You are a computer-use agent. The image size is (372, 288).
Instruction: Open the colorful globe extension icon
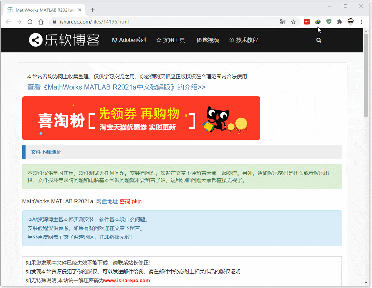[x=318, y=22]
